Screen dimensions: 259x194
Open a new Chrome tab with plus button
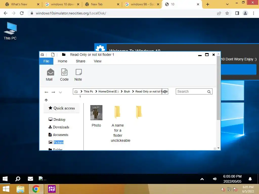[208, 5]
